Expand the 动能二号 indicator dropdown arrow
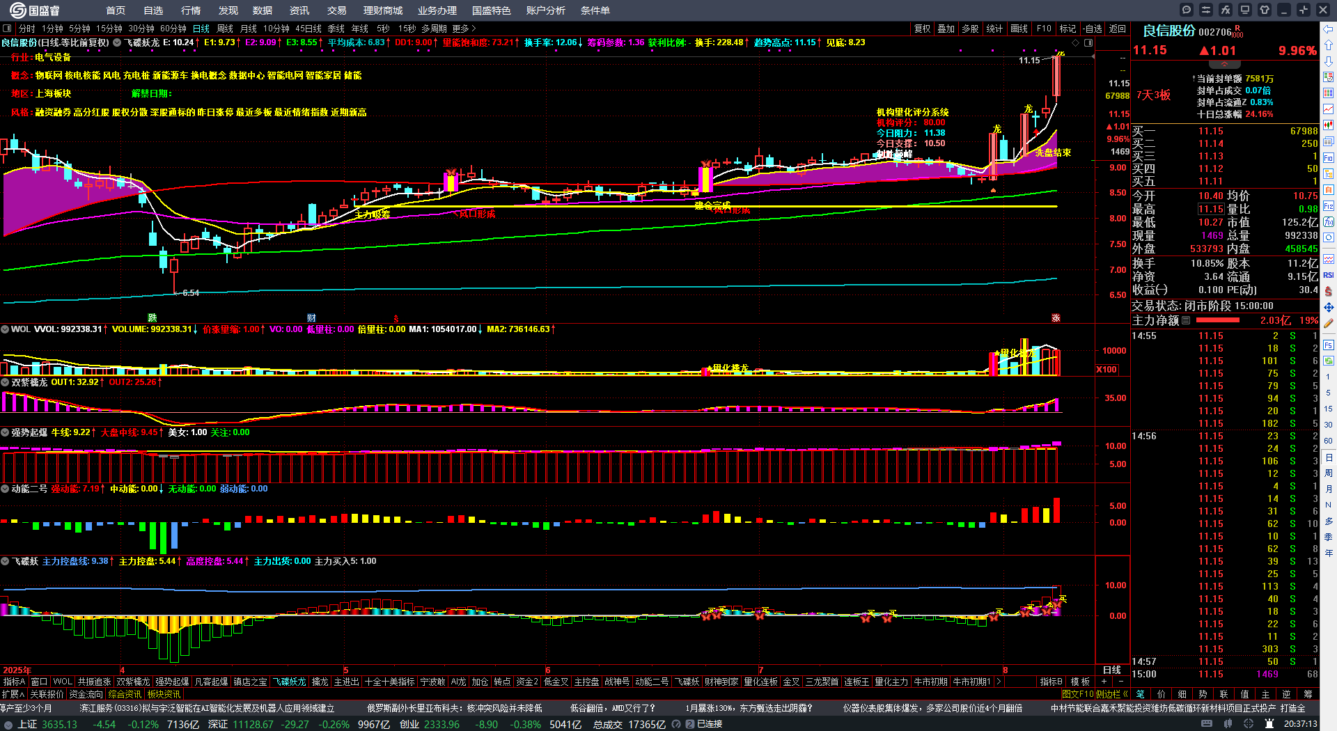This screenshot has height=731, width=1337. coord(5,489)
